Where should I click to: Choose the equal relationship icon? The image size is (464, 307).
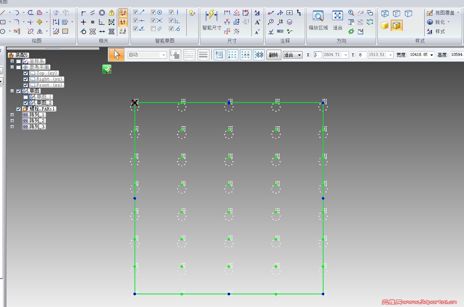pyautogui.click(x=93, y=22)
